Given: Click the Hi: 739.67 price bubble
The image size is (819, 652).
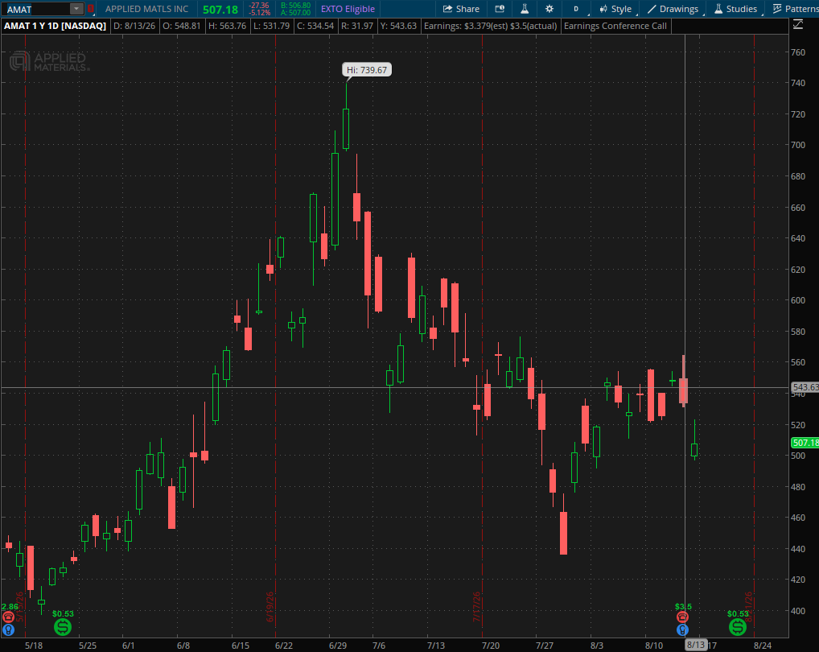Looking at the screenshot, I should tap(367, 69).
